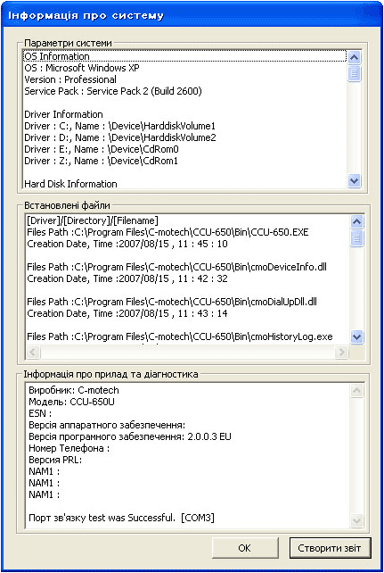Click scroll-up arrow in Параметри системи list

click(354, 57)
